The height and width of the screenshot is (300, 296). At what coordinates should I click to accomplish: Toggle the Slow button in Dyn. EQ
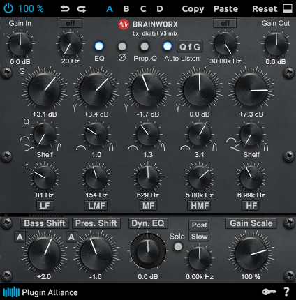[x=199, y=237]
